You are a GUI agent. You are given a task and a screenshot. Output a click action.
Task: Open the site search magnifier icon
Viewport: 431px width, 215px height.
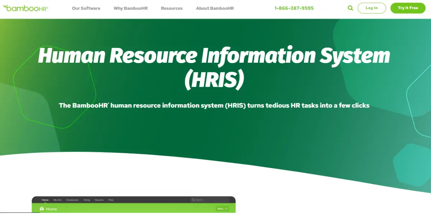coord(350,8)
